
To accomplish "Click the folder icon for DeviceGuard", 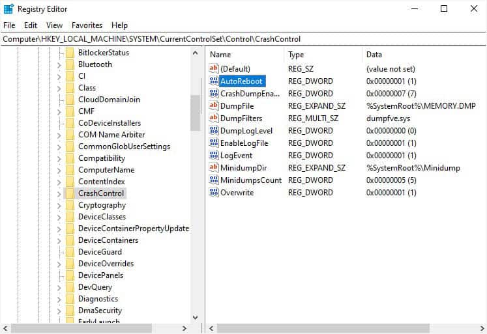I will (70, 252).
